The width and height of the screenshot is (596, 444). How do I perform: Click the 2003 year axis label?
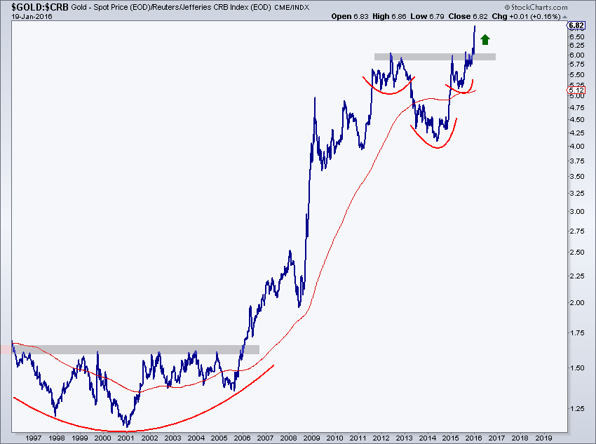point(172,438)
